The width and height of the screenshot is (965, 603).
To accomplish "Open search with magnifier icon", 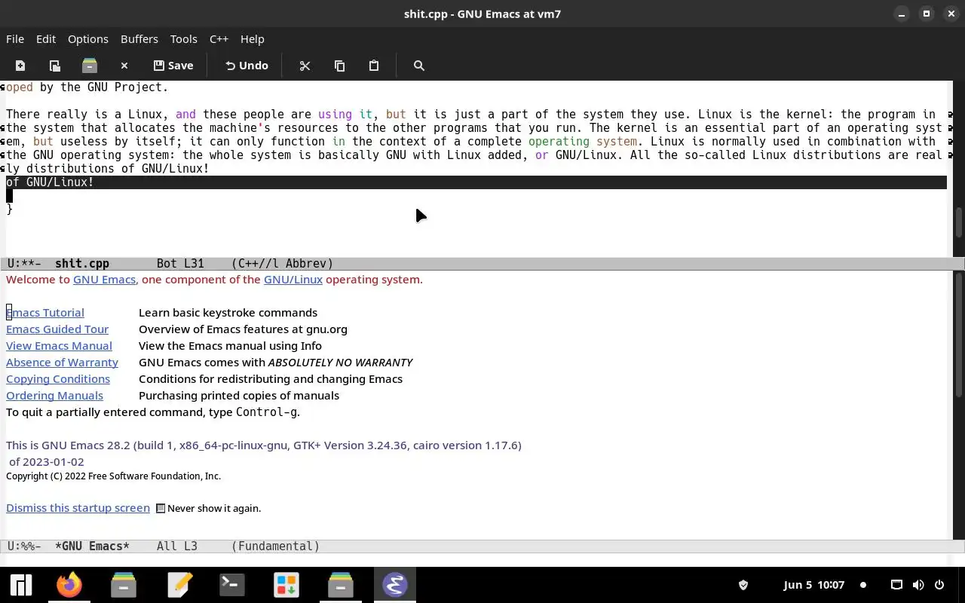I will (x=419, y=66).
